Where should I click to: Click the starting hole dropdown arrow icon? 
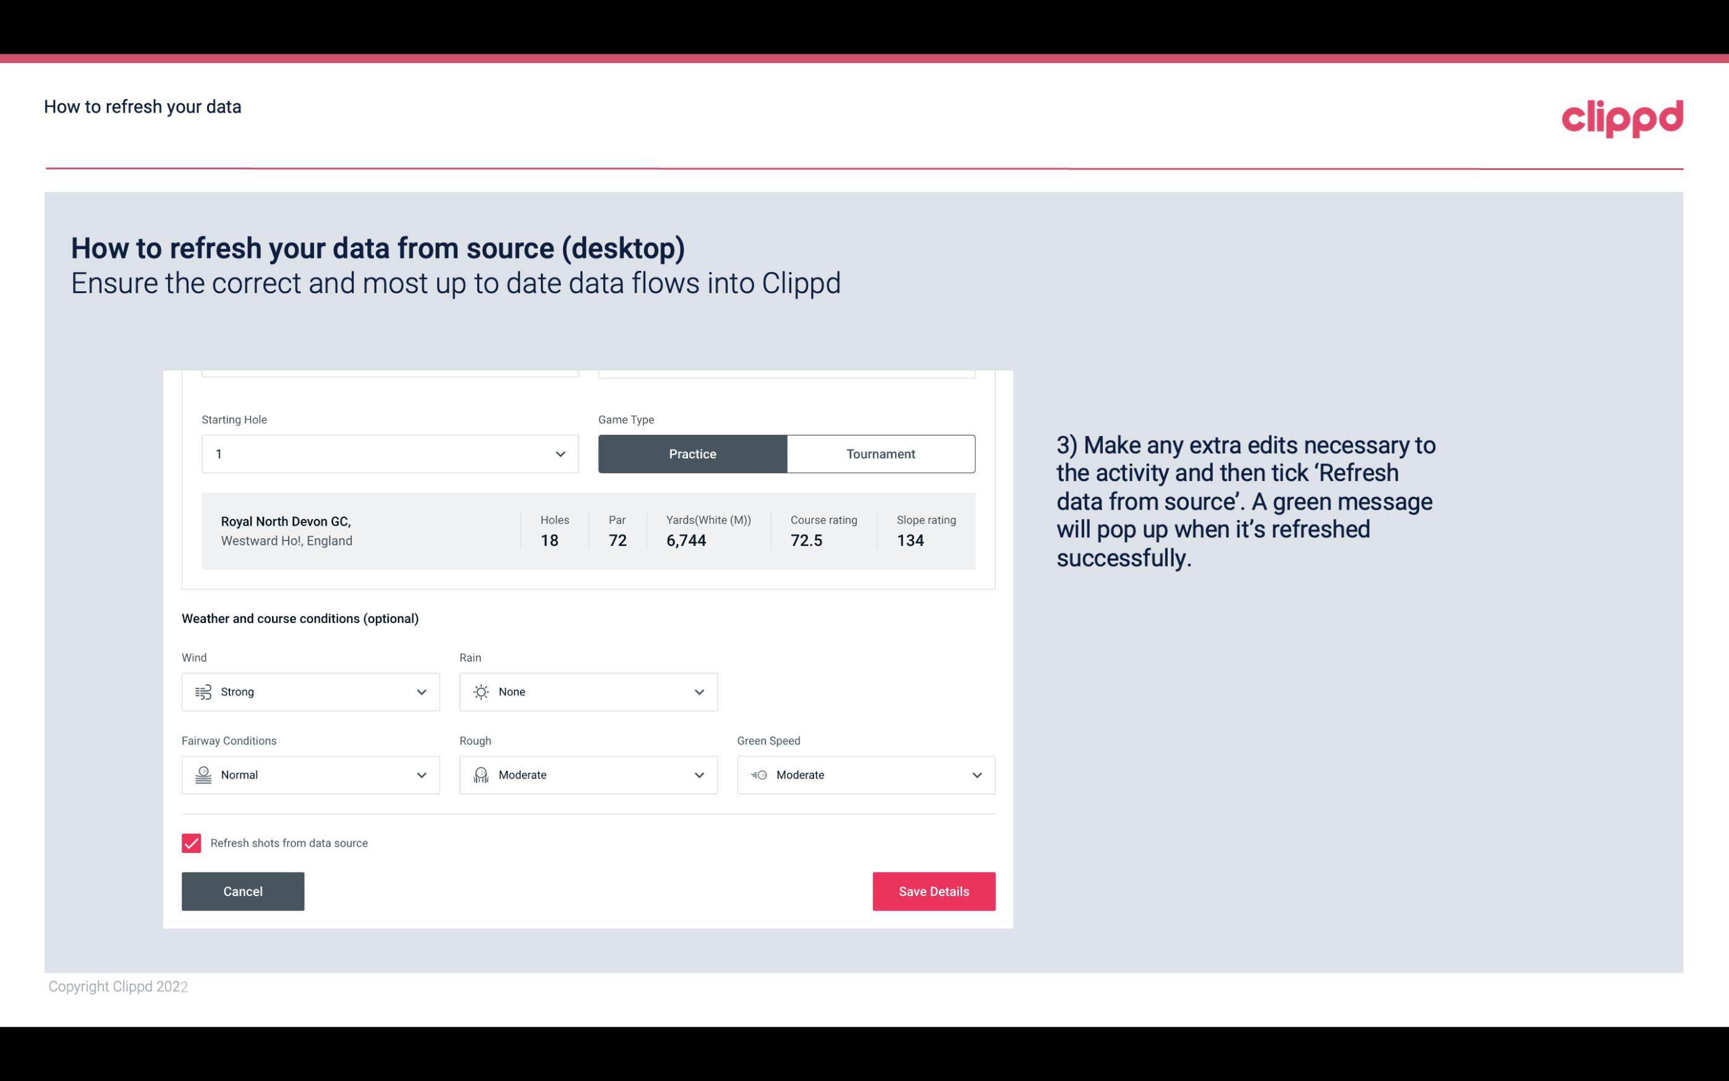coord(560,453)
